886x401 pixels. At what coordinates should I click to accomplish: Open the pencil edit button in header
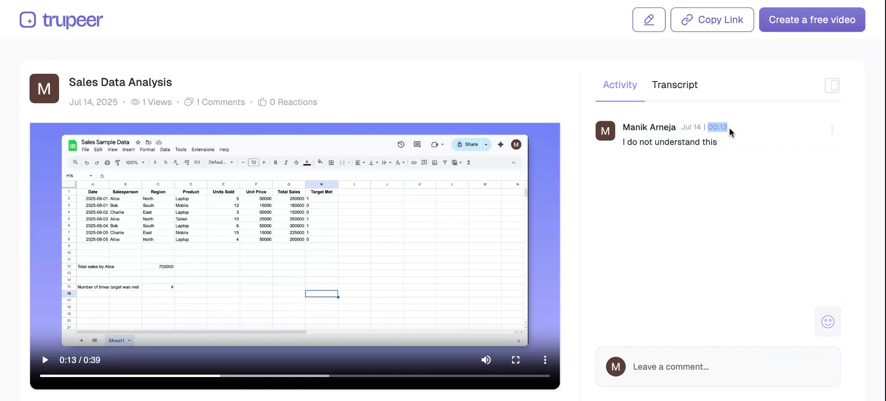pos(649,19)
